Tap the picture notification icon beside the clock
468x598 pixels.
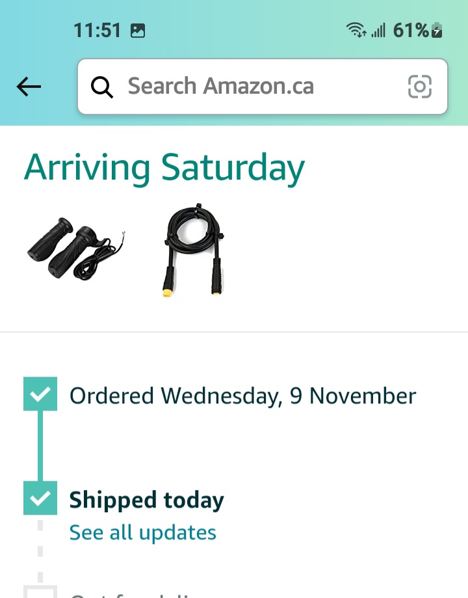point(137,30)
